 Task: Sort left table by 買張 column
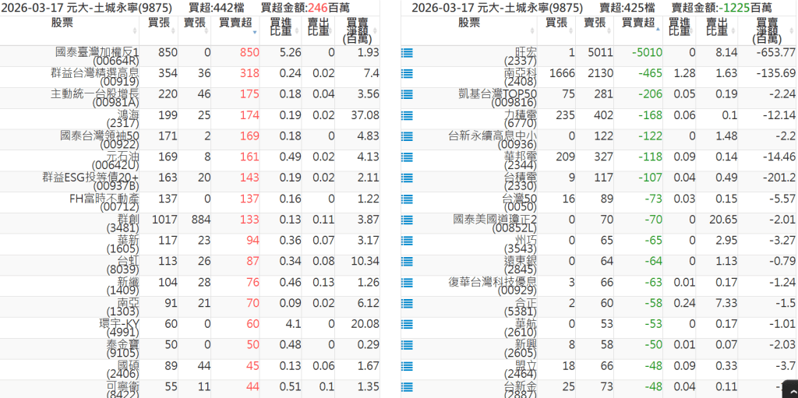click(x=160, y=23)
